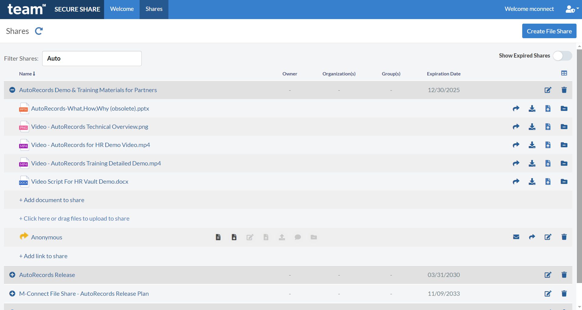Click the Group(s) column header
Image resolution: width=582 pixels, height=310 pixels.
(391, 74)
